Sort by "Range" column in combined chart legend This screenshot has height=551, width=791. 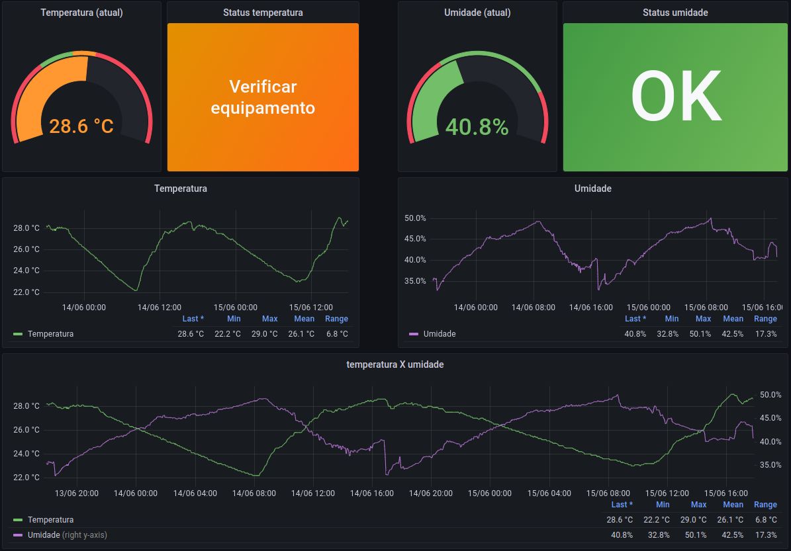765,505
